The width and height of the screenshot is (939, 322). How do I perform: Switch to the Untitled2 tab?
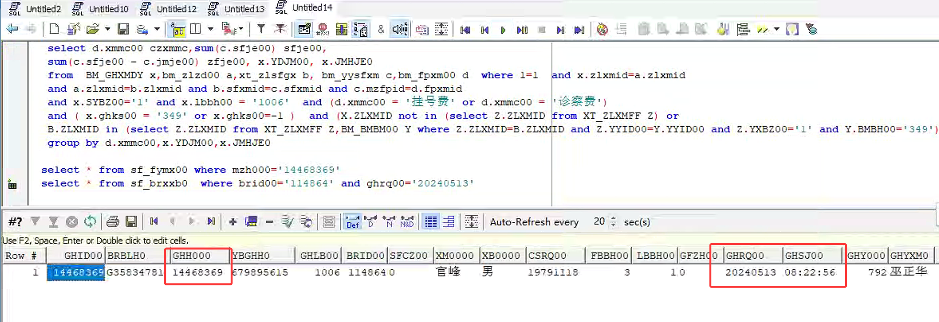coord(35,9)
